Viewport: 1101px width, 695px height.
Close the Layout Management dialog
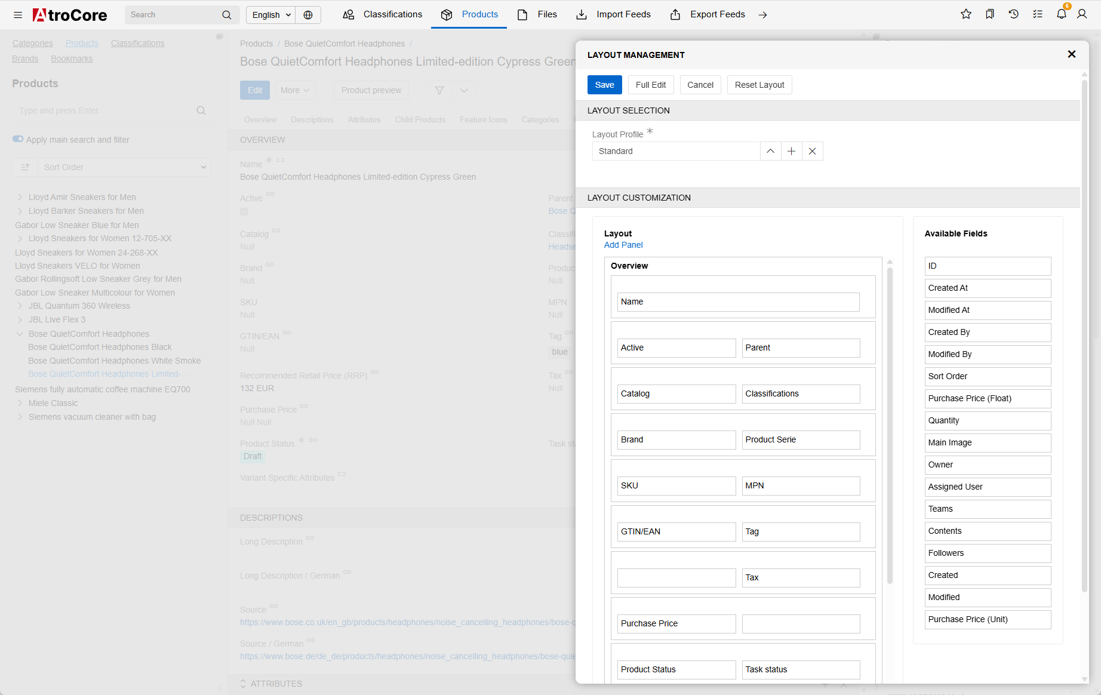tap(1072, 54)
